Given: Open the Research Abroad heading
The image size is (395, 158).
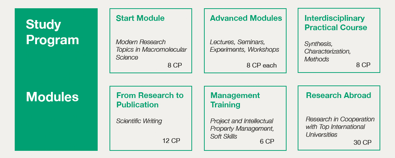Looking at the screenshot, I should pyautogui.click(x=338, y=95).
